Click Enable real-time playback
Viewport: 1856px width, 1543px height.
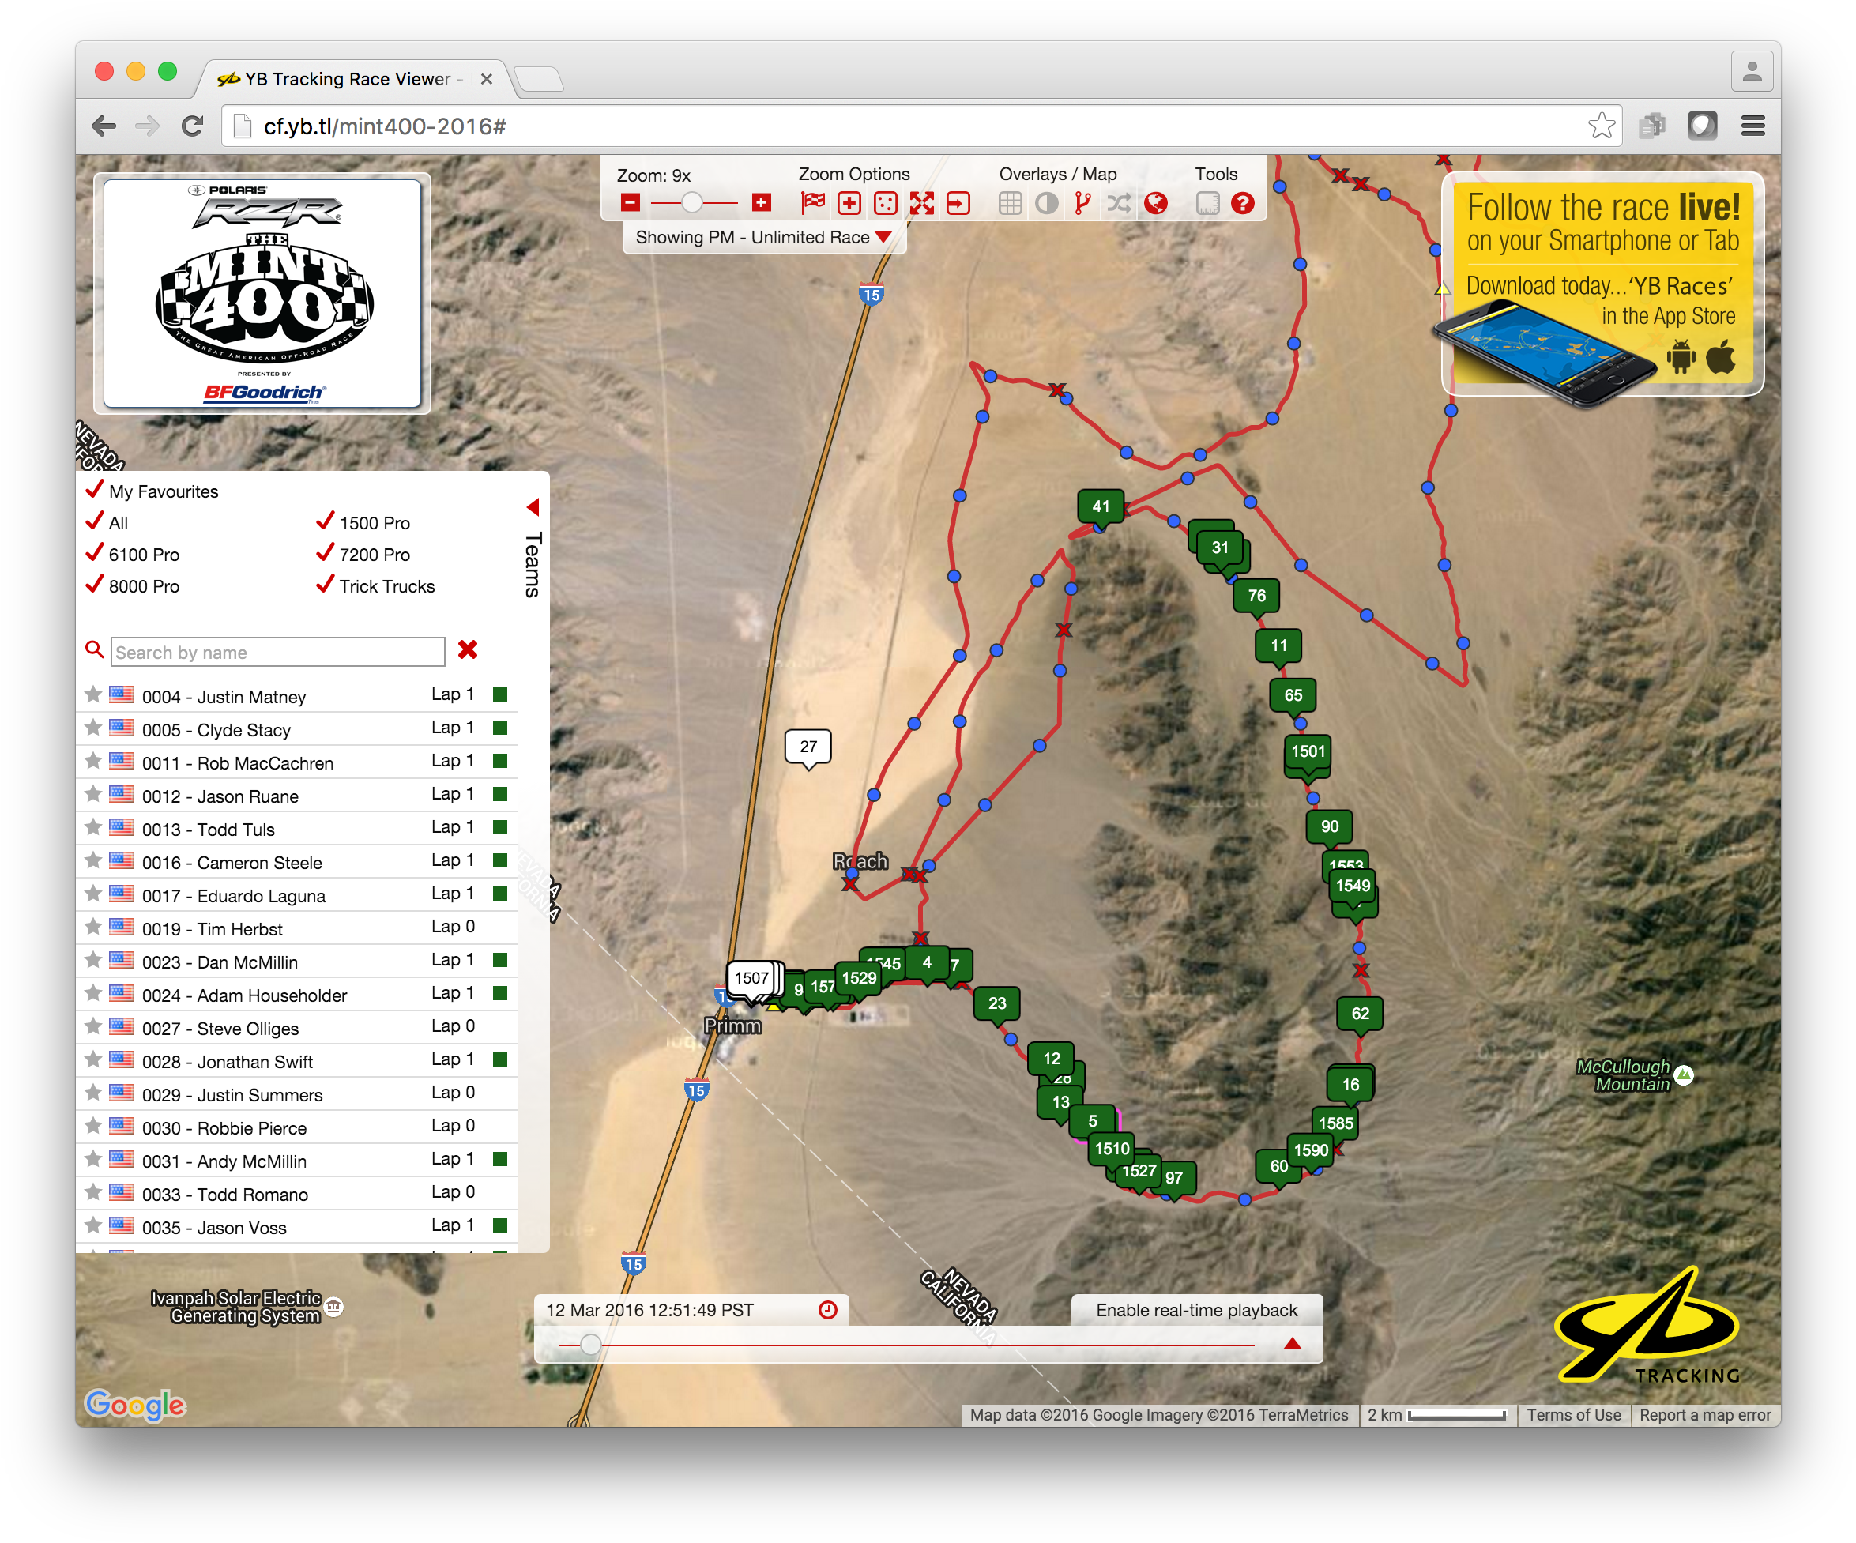(x=1195, y=1311)
